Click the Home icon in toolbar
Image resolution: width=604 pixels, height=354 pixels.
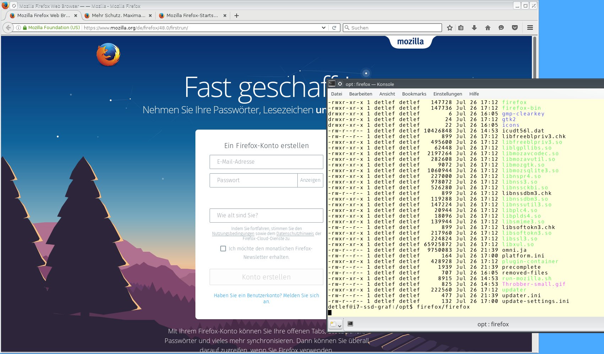(487, 28)
